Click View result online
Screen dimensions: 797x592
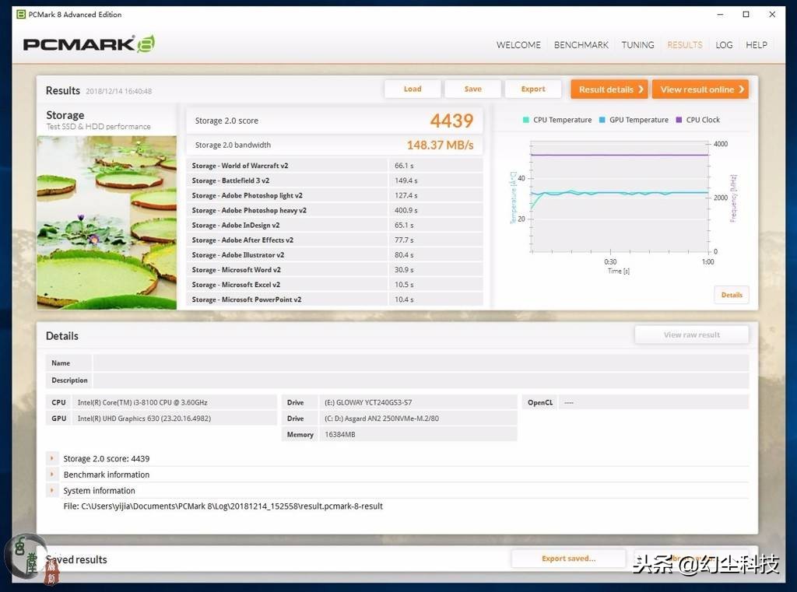point(700,89)
